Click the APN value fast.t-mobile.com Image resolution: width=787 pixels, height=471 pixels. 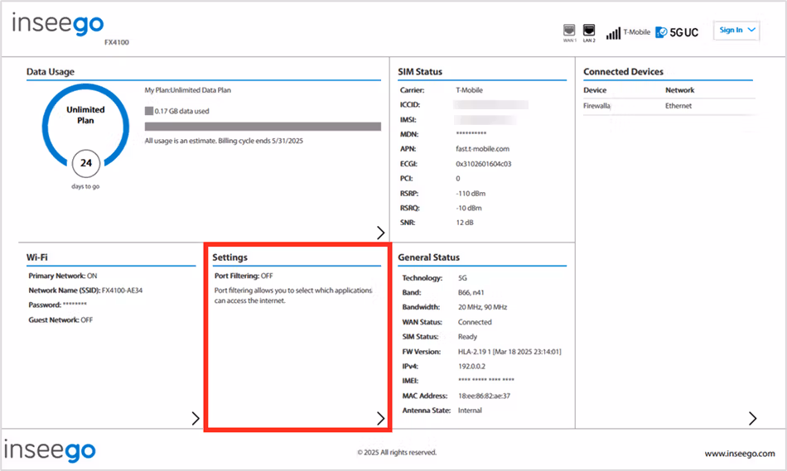pos(482,149)
